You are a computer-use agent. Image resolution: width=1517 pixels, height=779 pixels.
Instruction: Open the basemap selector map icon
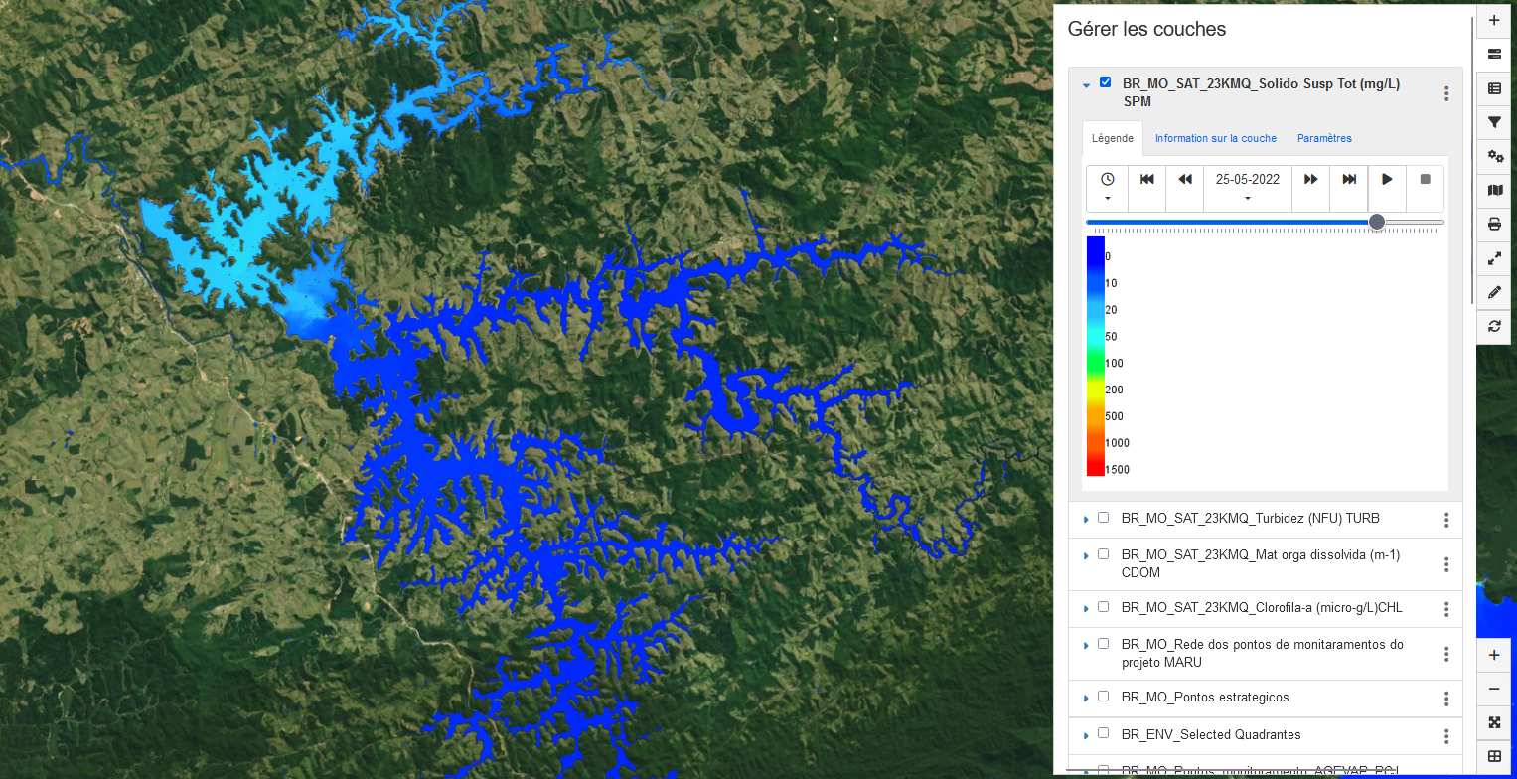(1494, 190)
